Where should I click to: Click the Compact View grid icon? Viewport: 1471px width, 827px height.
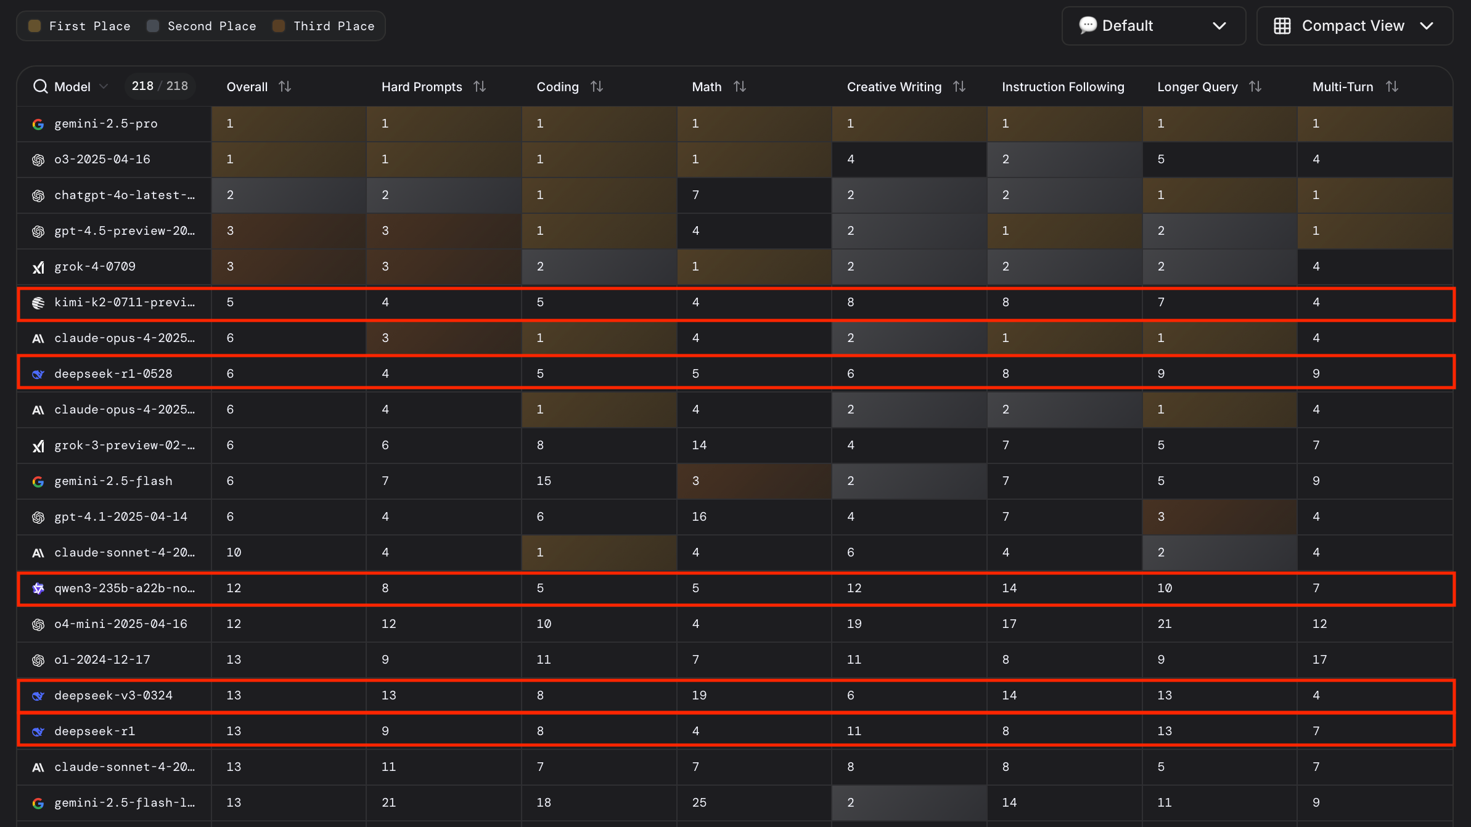pyautogui.click(x=1282, y=26)
